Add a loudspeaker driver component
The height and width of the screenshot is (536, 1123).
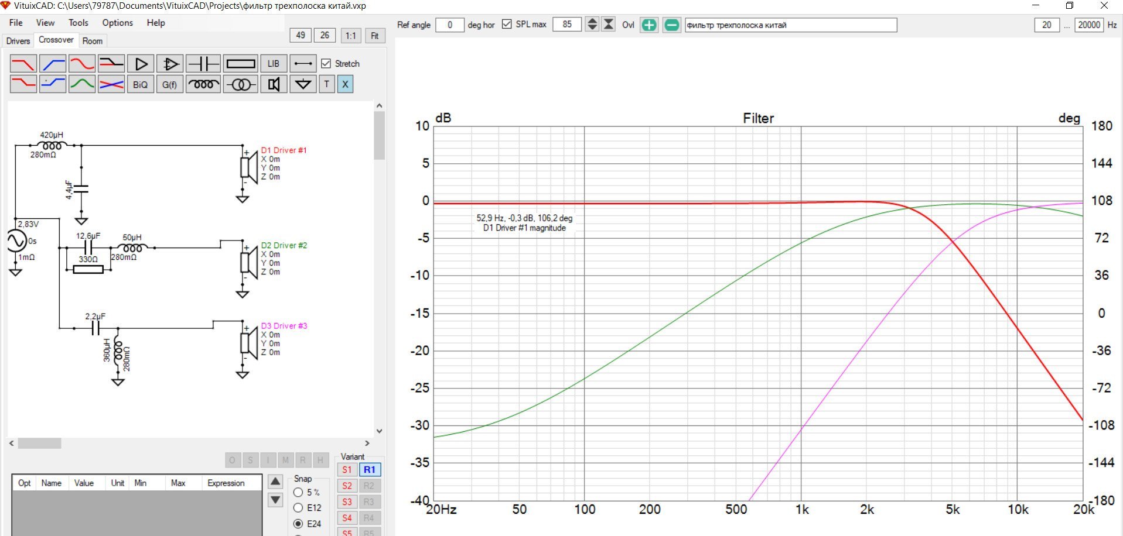273,85
